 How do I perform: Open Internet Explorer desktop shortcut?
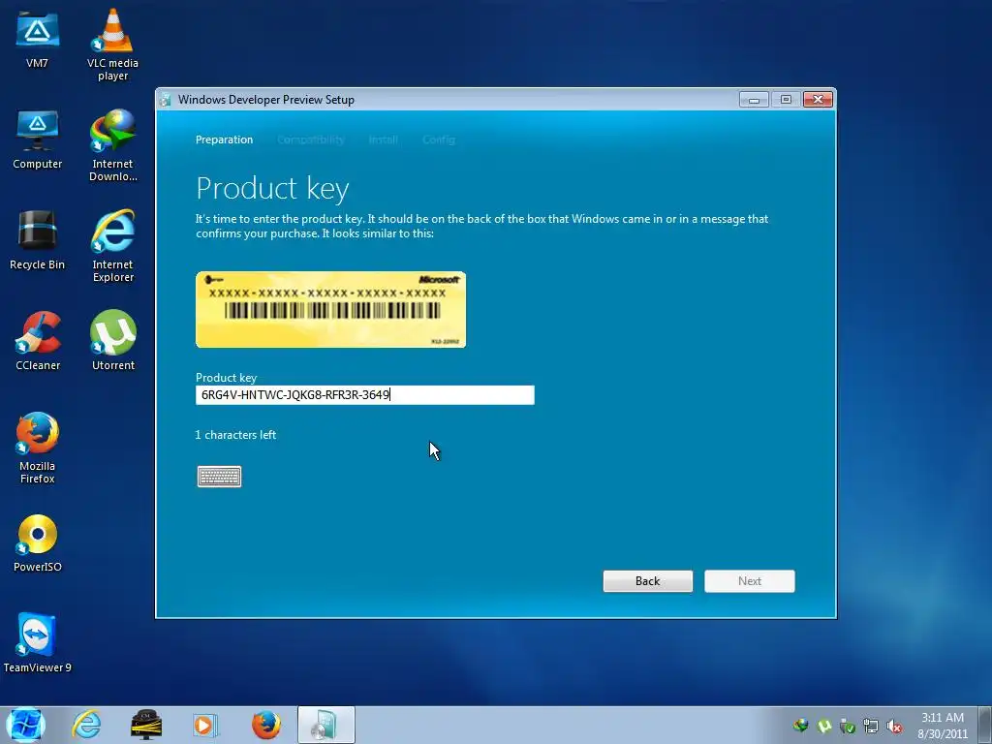[x=112, y=245]
